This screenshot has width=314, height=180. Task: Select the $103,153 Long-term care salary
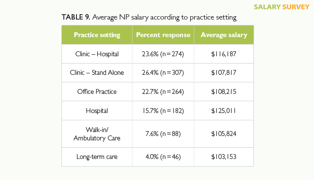pos(224,157)
